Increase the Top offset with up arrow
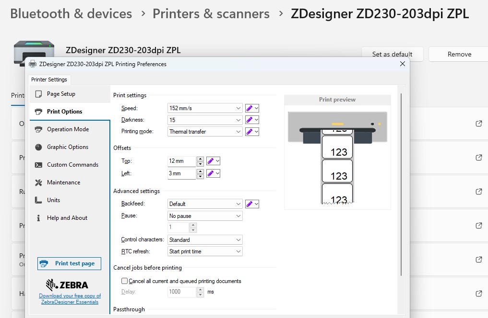The width and height of the screenshot is (488, 318). click(x=200, y=159)
